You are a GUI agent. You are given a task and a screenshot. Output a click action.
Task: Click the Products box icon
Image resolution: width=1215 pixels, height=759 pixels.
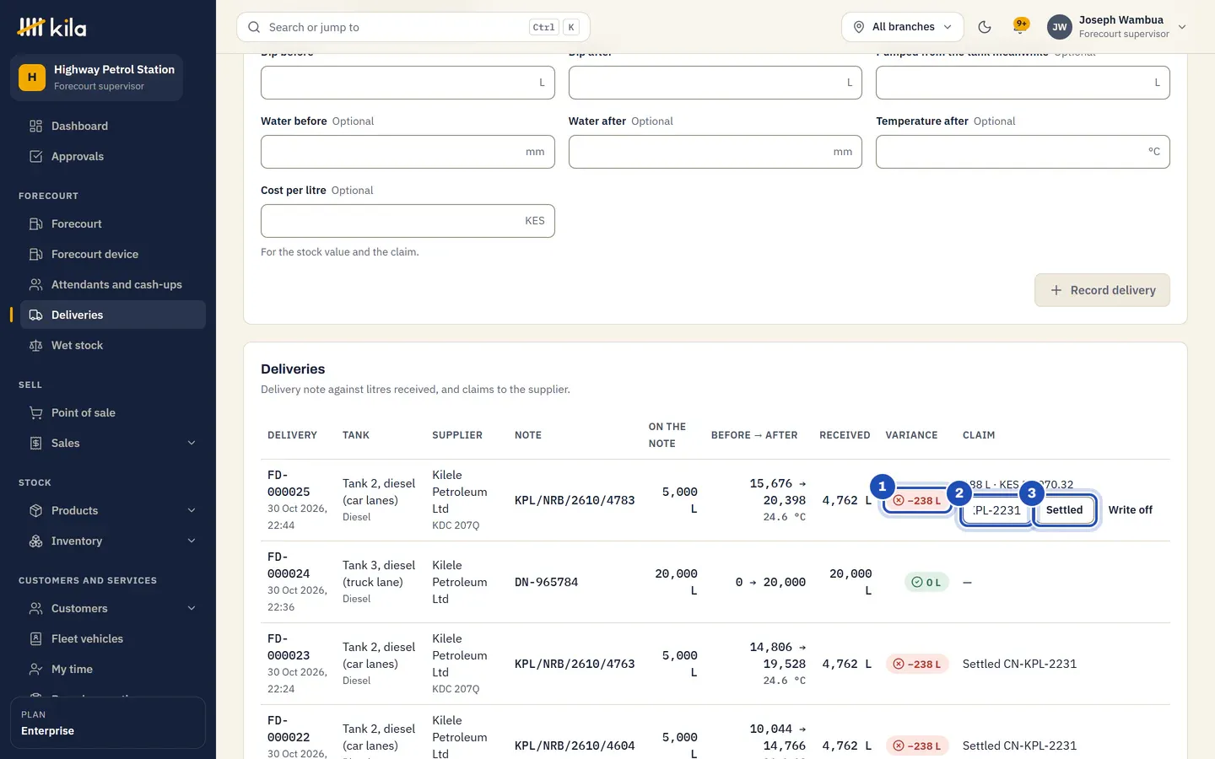pyautogui.click(x=35, y=510)
